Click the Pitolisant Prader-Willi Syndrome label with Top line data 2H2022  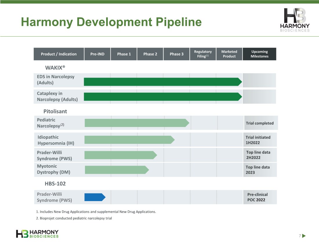point(54,155)
